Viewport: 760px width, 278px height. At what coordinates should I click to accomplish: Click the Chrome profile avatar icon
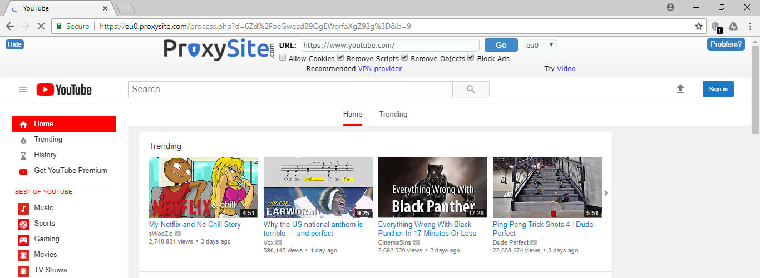[x=670, y=7]
